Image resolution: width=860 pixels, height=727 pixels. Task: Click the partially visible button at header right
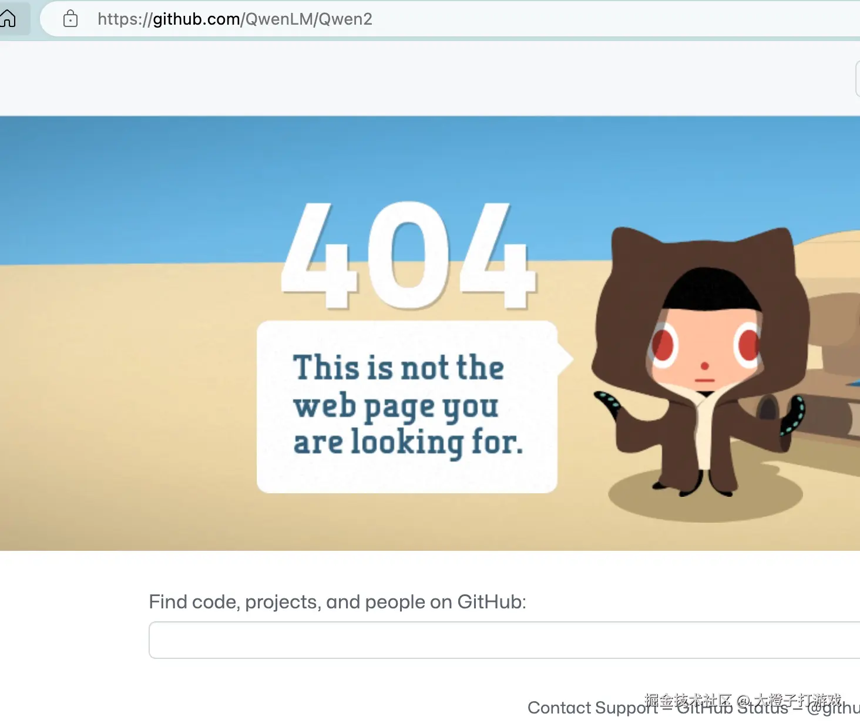coord(858,78)
